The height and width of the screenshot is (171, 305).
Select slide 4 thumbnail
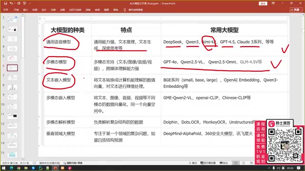click(12, 48)
